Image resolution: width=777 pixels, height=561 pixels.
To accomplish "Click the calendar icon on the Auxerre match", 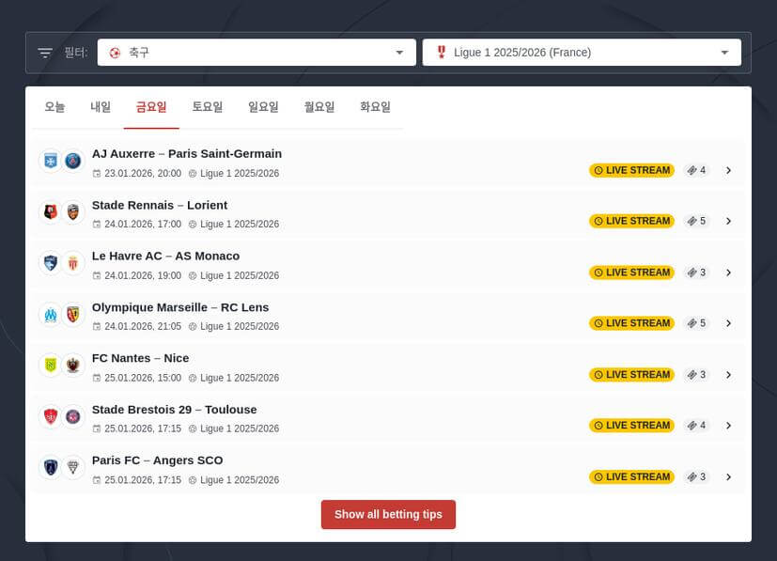I will coord(97,173).
